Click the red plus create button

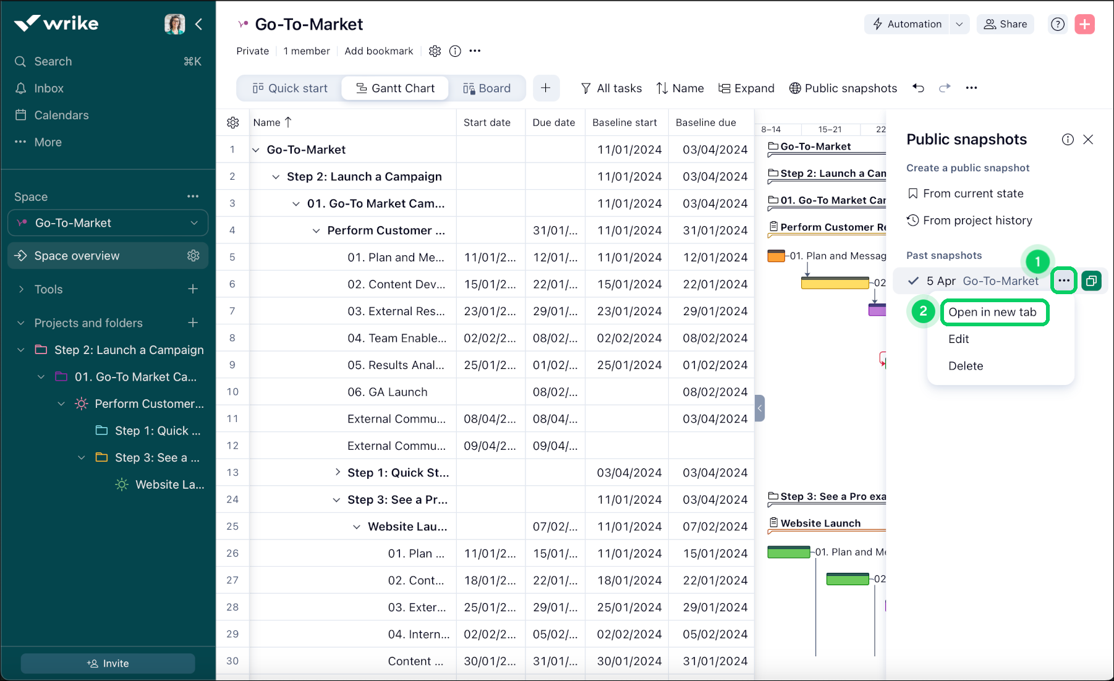[x=1084, y=24]
